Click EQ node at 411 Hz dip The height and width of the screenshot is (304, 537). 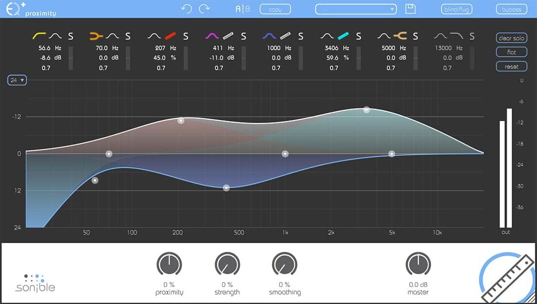[x=226, y=188]
